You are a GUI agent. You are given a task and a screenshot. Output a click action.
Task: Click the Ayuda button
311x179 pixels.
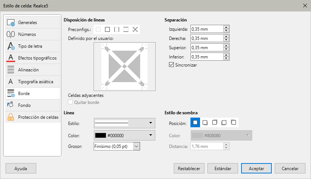(x=21, y=168)
